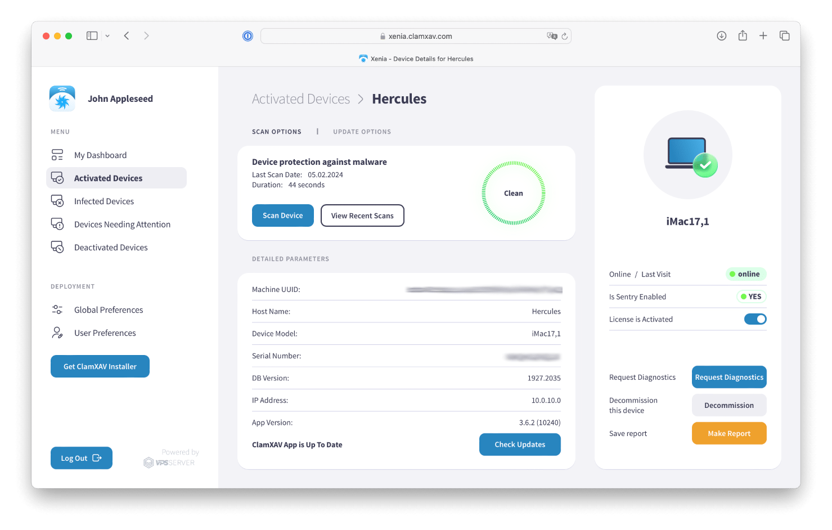Toggle the License is Activated switch
The height and width of the screenshot is (530, 832).
pyautogui.click(x=755, y=319)
